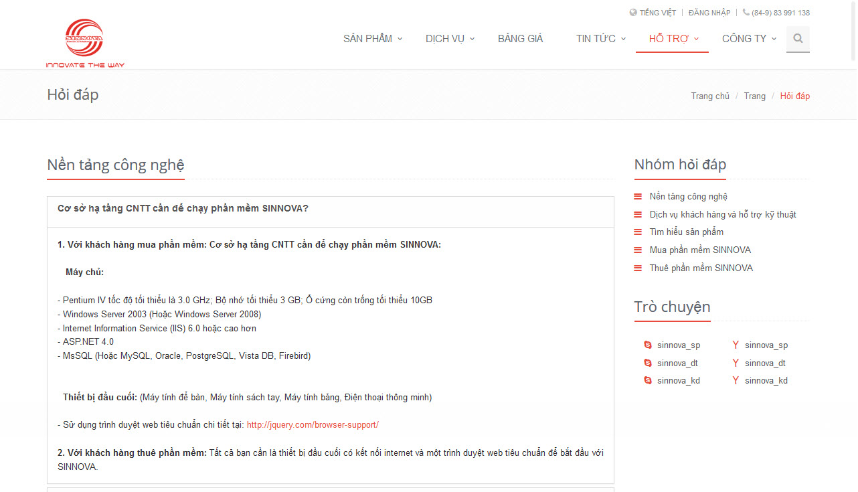Viewport: 858px width, 492px height.
Task: Click list icon beside Dịch vụ khách hàng
Action: (637, 214)
